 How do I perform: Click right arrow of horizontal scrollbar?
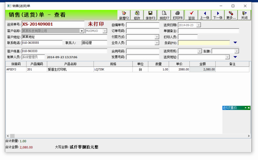pyautogui.click(x=248, y=136)
